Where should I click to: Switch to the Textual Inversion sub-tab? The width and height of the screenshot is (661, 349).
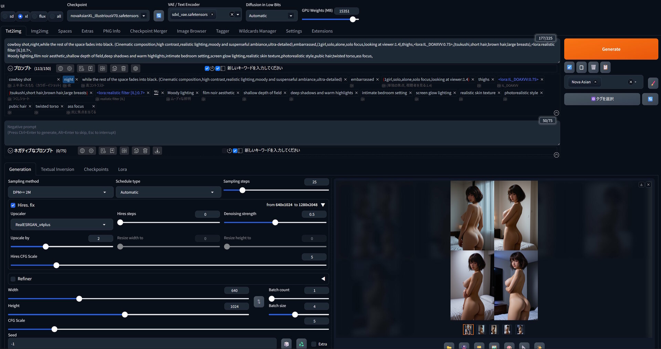click(57, 169)
